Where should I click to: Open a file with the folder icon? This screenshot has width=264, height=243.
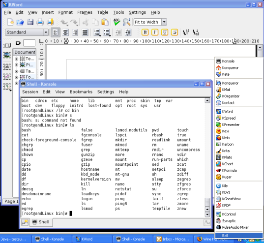coord(20,22)
